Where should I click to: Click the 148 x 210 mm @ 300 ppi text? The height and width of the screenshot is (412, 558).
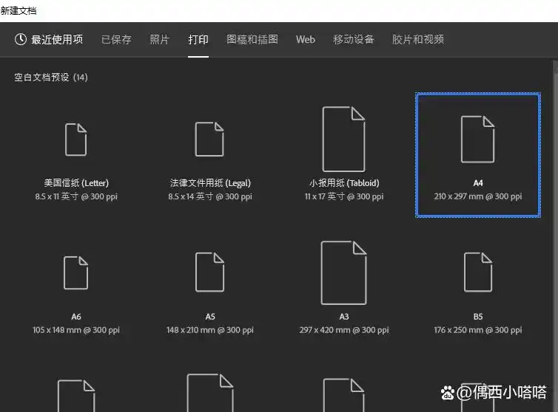coord(210,330)
